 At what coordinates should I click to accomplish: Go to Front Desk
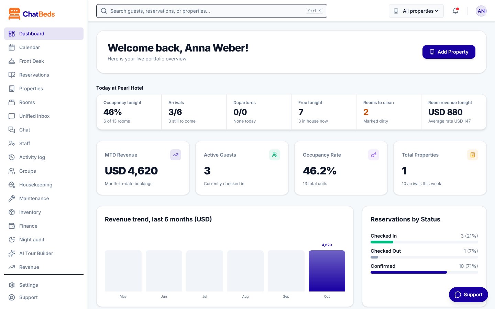(x=44, y=61)
